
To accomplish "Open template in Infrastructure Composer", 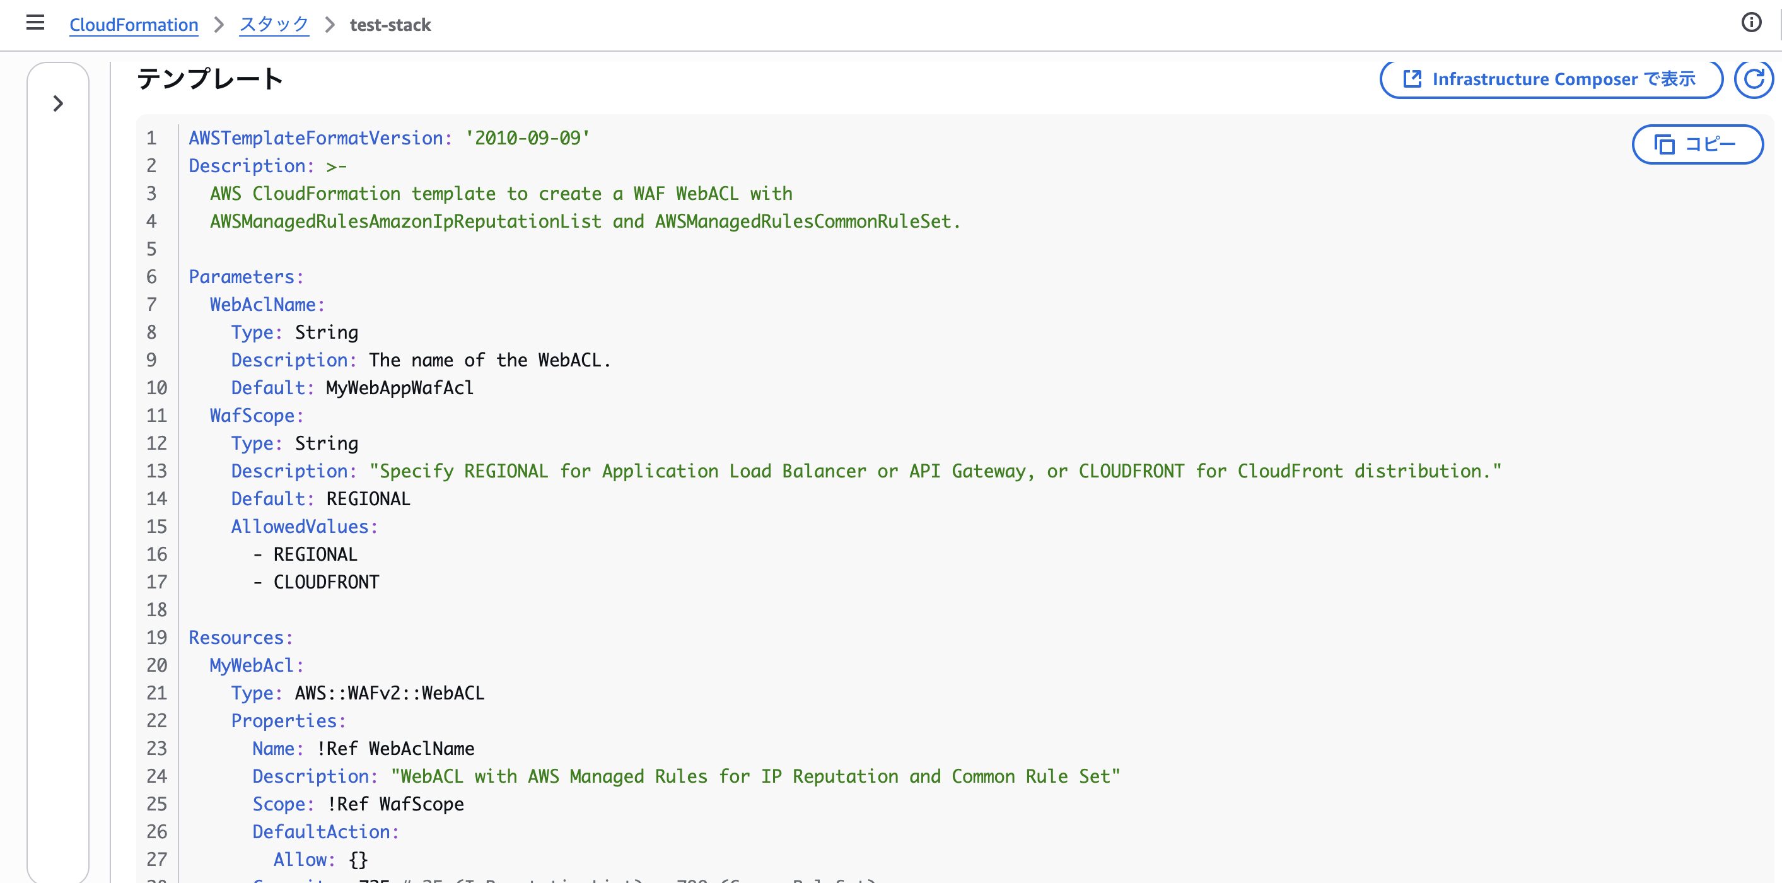I will pos(1550,79).
